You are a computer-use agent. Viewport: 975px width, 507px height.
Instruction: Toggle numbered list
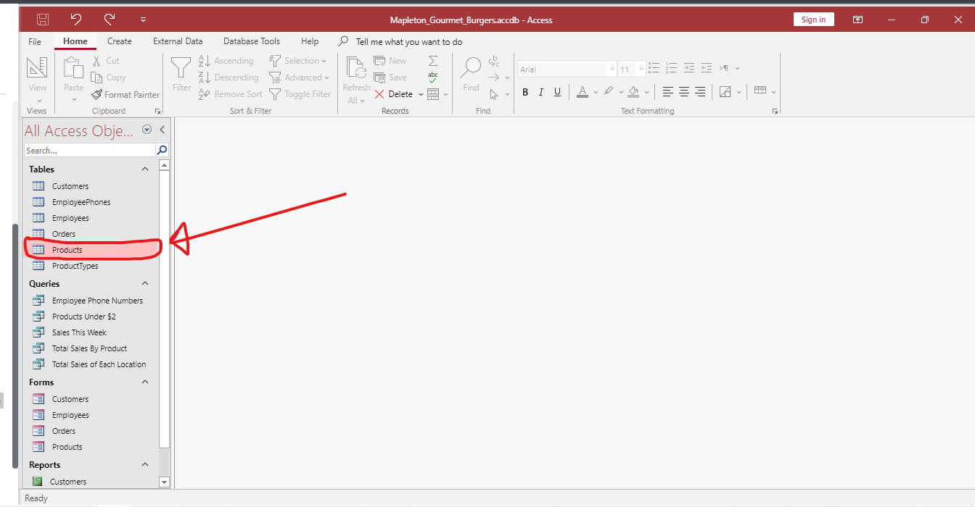[671, 68]
